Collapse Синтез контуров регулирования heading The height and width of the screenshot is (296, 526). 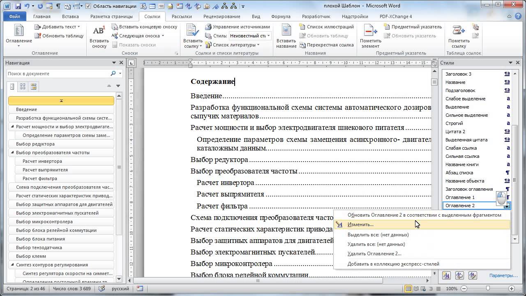pos(12,265)
